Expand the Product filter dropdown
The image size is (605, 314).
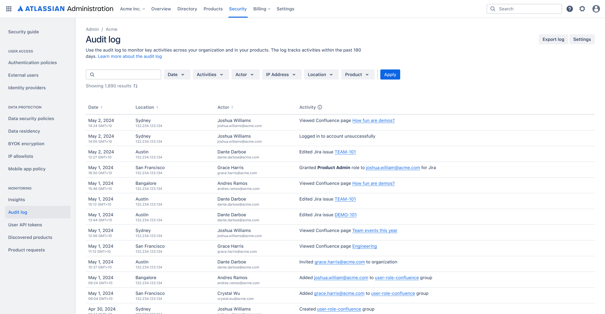358,74
